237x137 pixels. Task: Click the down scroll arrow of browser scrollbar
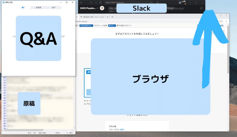tap(228, 130)
